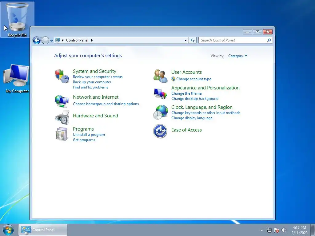Open the View by Category dropdown
315x236 pixels.
pos(238,56)
